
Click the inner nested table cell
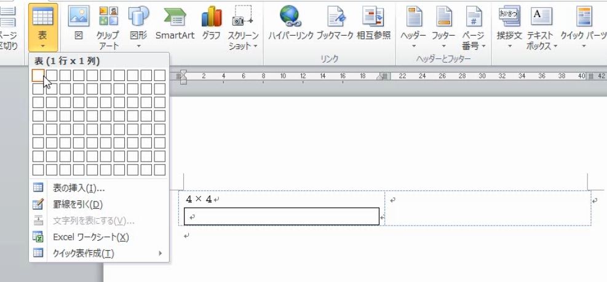282,216
